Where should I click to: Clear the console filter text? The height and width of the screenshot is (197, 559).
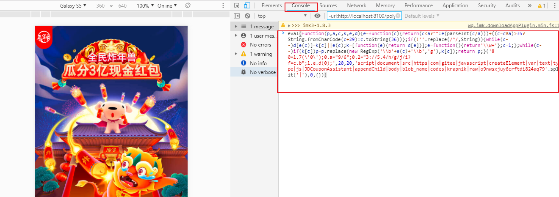coord(398,16)
